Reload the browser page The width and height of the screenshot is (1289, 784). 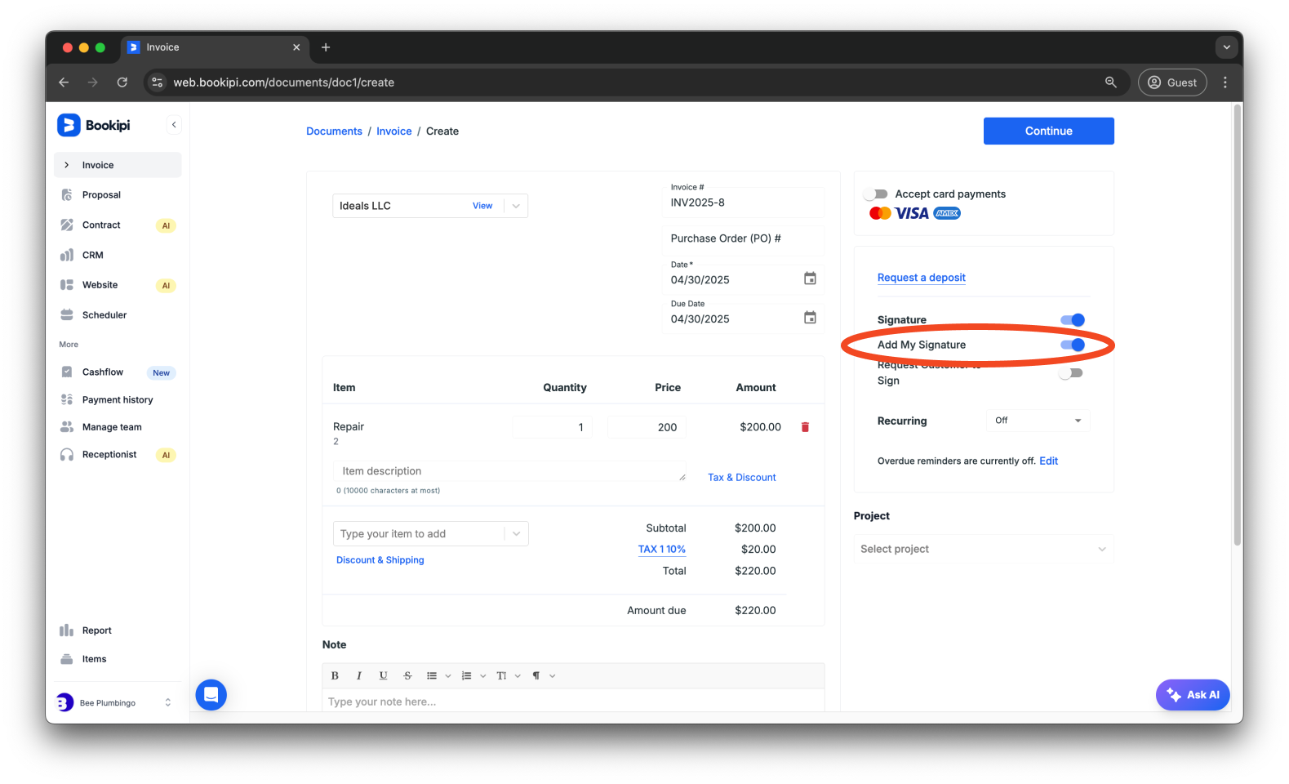(x=122, y=82)
